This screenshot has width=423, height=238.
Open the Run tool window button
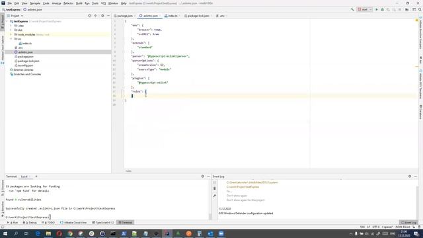pos(13,223)
